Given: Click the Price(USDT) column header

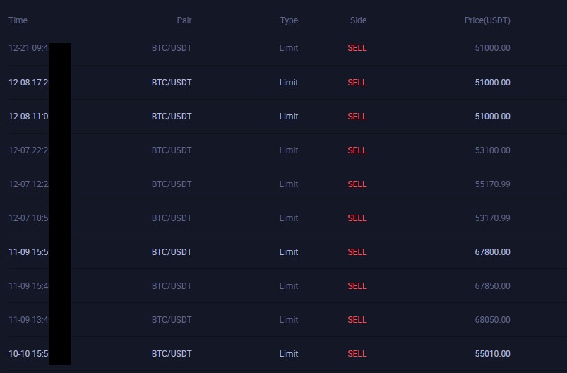Looking at the screenshot, I should point(487,20).
